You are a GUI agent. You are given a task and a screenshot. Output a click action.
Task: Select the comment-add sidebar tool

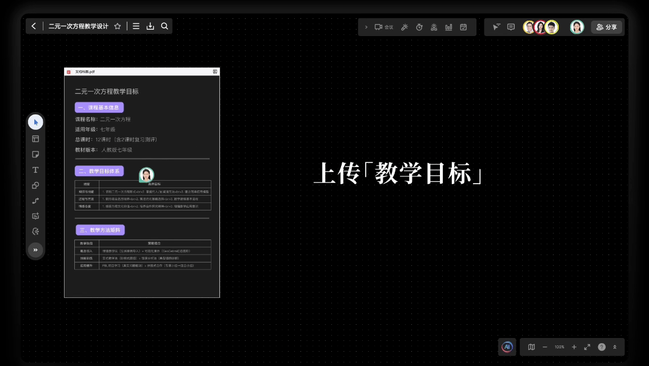point(35,216)
